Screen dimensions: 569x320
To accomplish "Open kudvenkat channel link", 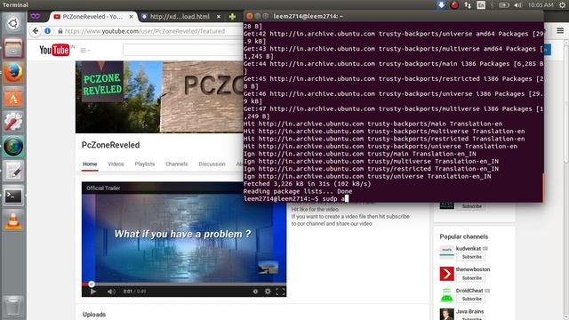I will 469,249.
